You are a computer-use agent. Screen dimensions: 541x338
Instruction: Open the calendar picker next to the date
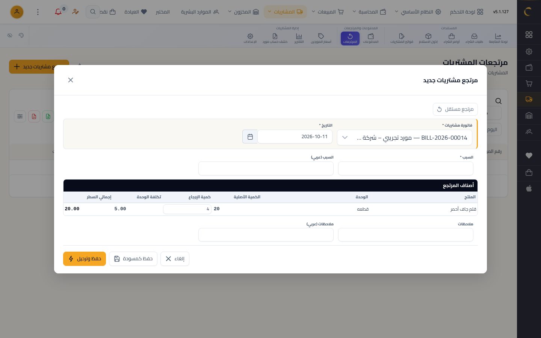250,137
